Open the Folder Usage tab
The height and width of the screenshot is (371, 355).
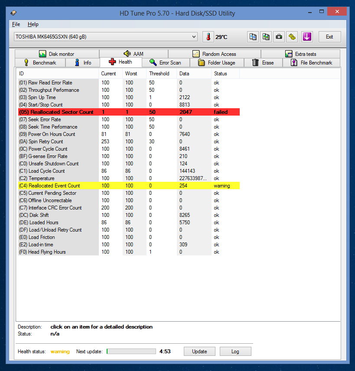pyautogui.click(x=217, y=63)
